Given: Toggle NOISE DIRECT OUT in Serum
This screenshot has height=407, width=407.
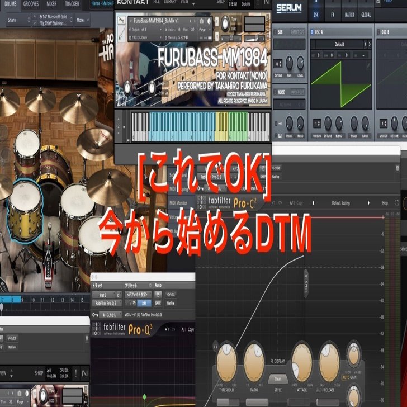Looking at the screenshot, I should coord(297,92).
